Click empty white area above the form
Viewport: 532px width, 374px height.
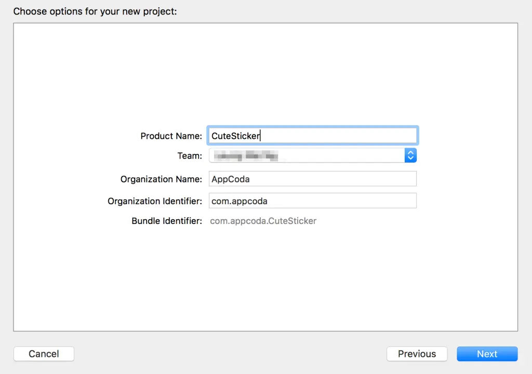[x=265, y=73]
